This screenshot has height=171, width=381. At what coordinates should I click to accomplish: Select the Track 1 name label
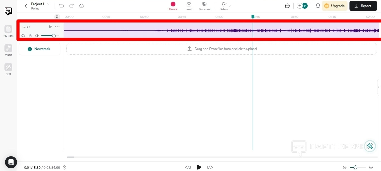click(26, 27)
